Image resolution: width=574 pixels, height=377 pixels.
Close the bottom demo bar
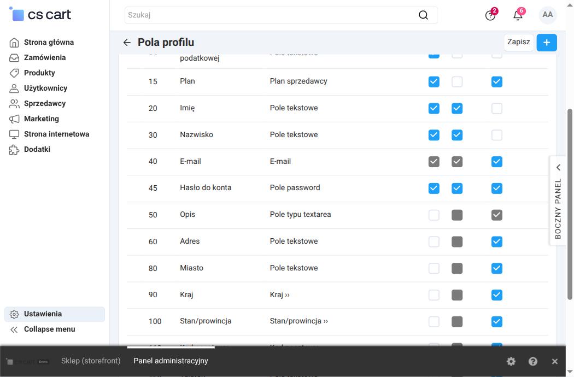click(555, 362)
